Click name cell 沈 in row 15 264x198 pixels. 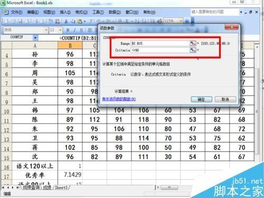point(35,157)
